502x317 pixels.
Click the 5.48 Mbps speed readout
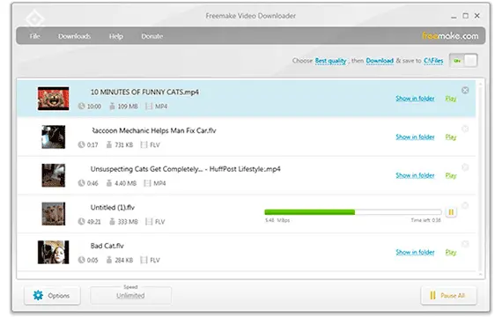click(x=277, y=220)
